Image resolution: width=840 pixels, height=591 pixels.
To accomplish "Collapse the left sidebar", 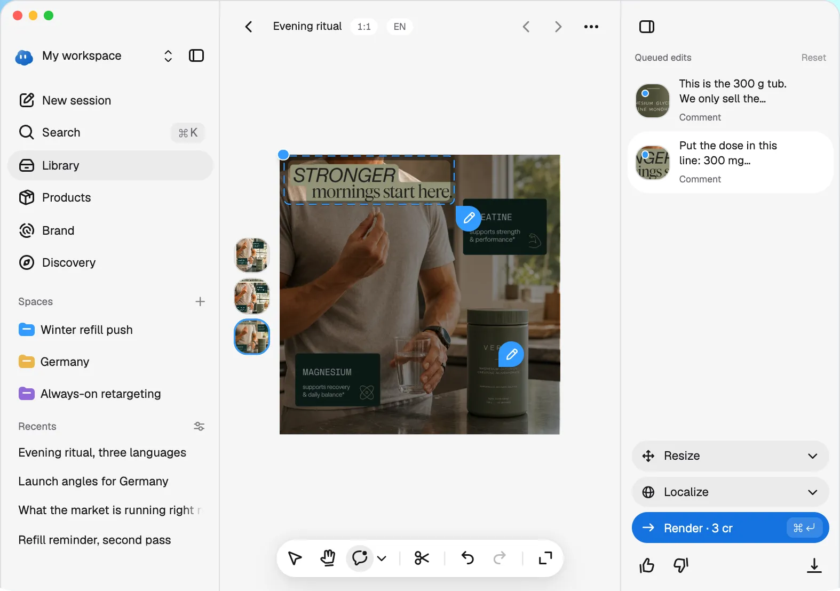I will pyautogui.click(x=196, y=55).
